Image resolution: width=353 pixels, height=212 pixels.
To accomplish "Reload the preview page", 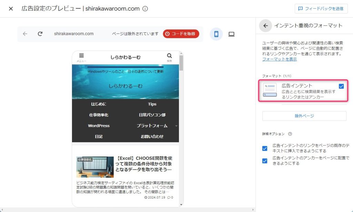I will coord(40,34).
